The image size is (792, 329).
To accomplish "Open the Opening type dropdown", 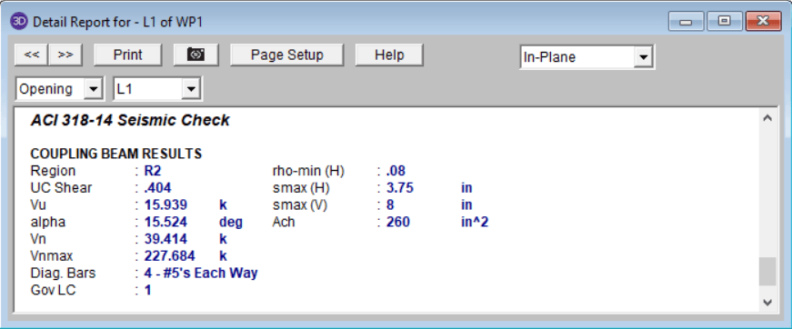I will click(93, 89).
